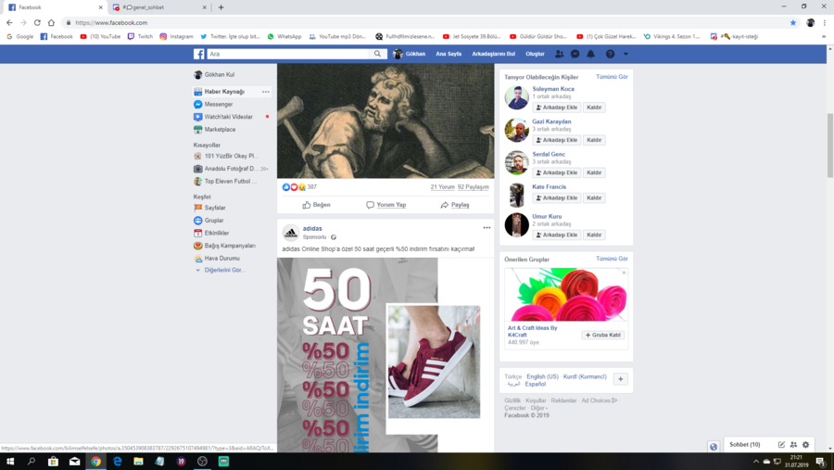834x470 pixels.
Task: Click the browser home icon
Action: pos(51,23)
